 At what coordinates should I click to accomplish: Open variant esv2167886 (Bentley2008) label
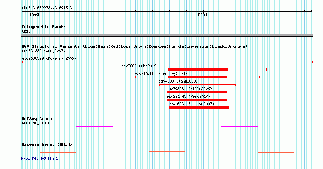click(x=161, y=73)
